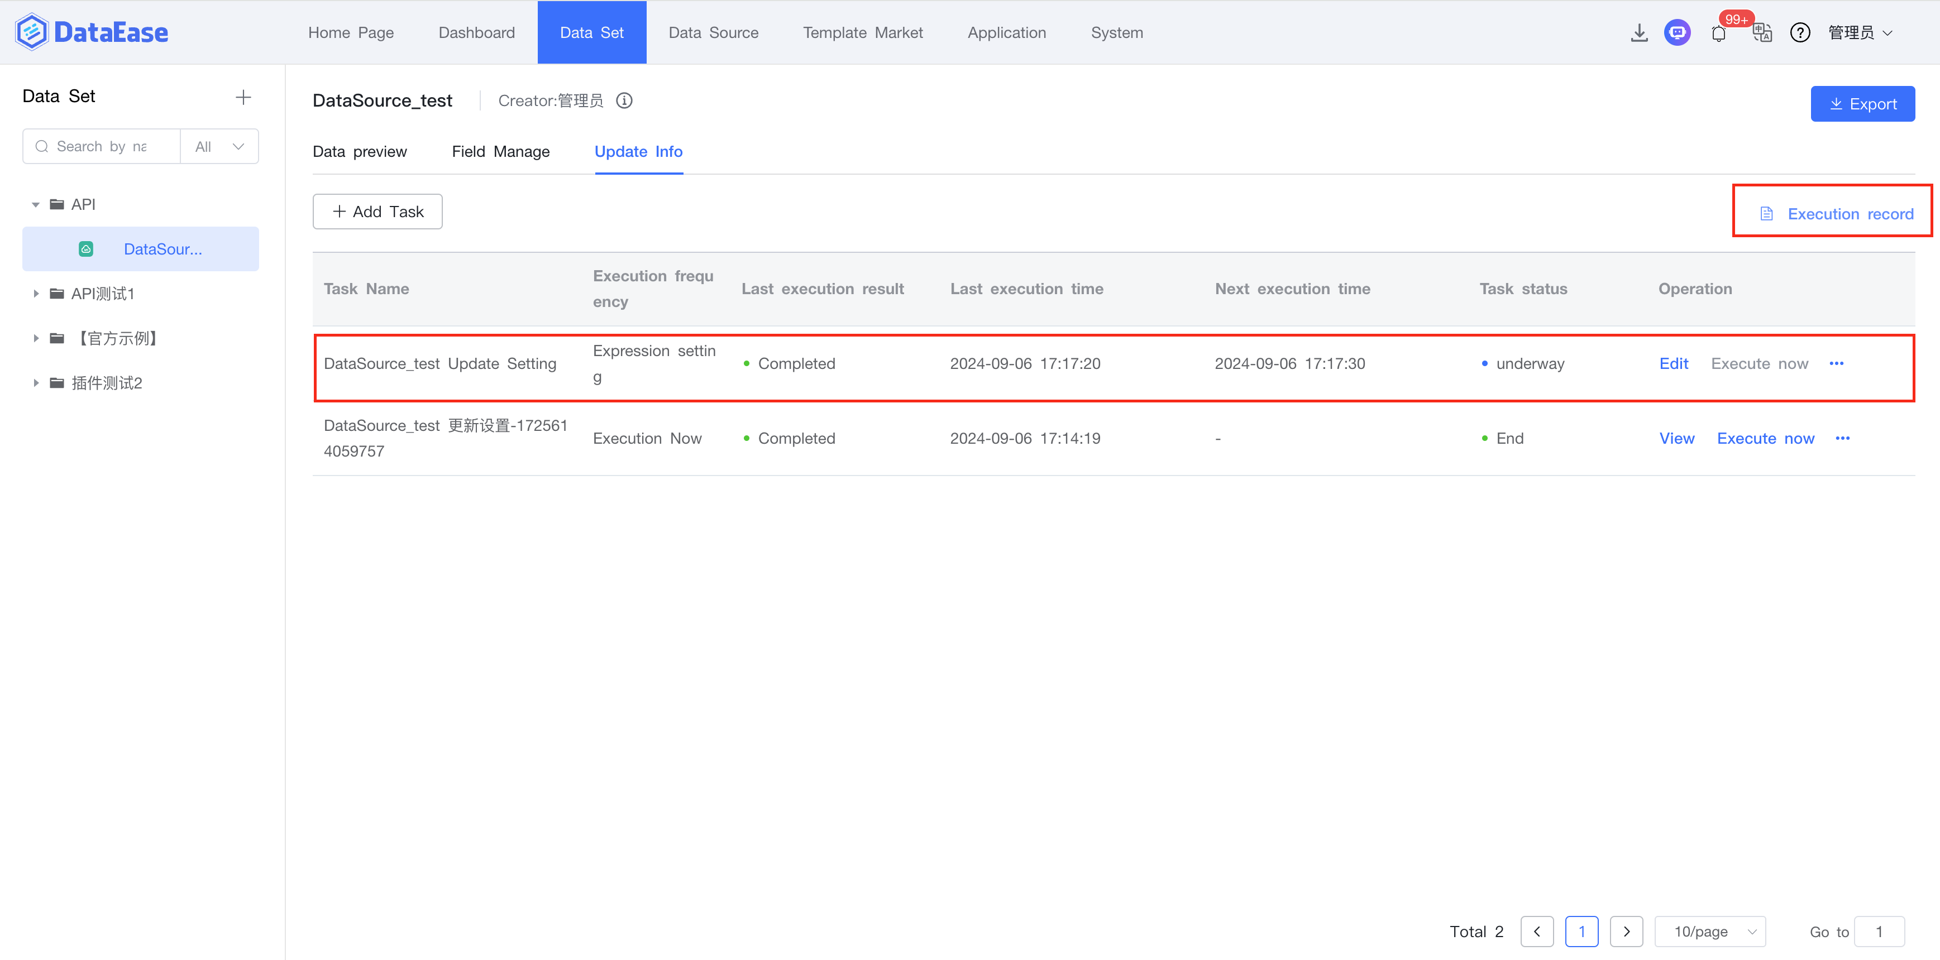The height and width of the screenshot is (960, 1940).
Task: Open the purple chat assistant icon
Action: (1677, 33)
